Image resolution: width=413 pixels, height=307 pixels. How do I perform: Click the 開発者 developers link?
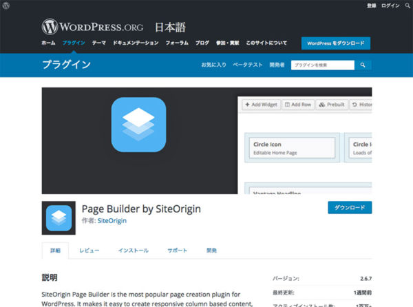(x=277, y=65)
